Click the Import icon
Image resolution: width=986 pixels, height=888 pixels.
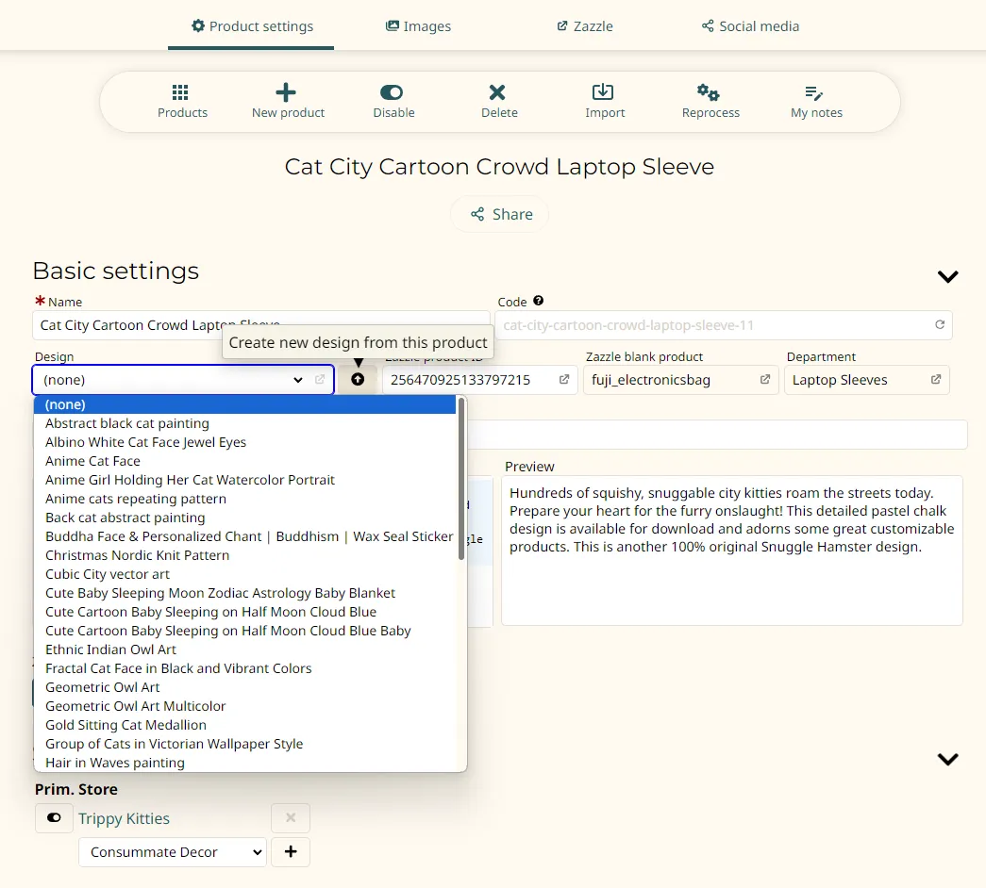click(x=603, y=92)
